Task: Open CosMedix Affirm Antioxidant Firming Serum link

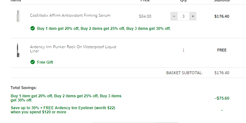Action: click(70, 15)
